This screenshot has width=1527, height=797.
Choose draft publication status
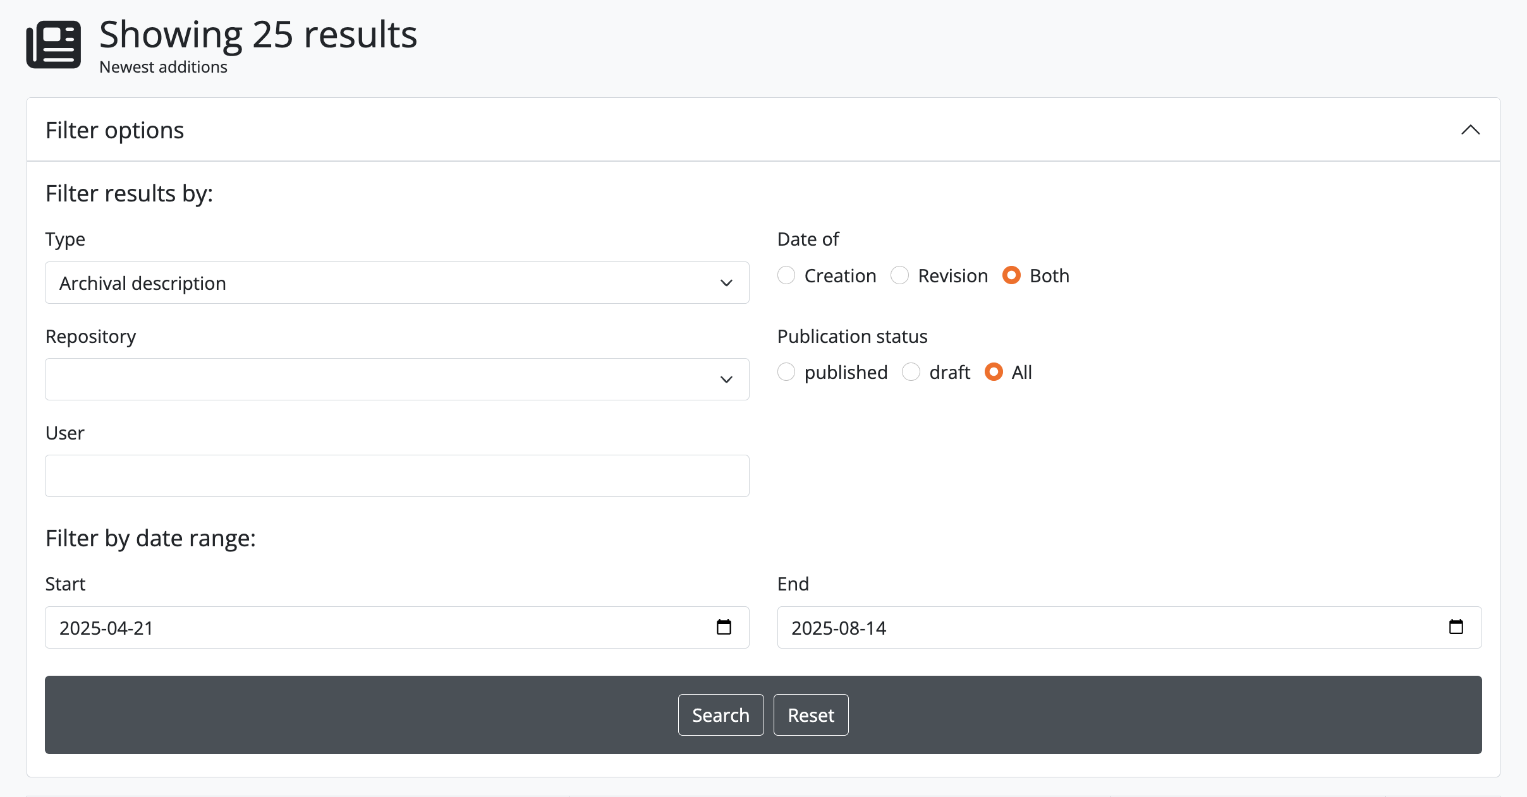(x=911, y=372)
